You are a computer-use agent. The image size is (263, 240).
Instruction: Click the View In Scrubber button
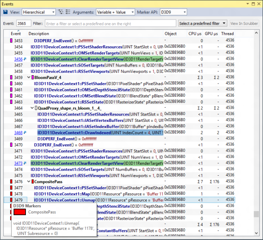click(244, 23)
